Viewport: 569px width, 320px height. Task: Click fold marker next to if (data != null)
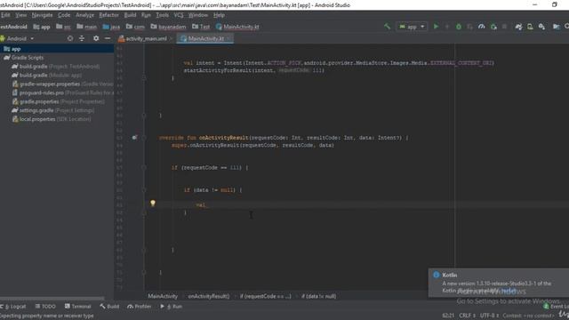[x=144, y=190]
